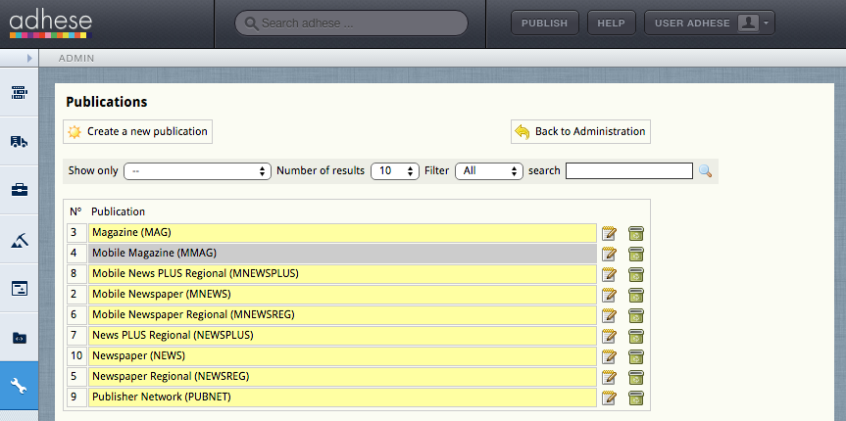Viewport: 846px width, 421px height.
Task: Open the Filter dropdown set to All
Action: [x=489, y=171]
